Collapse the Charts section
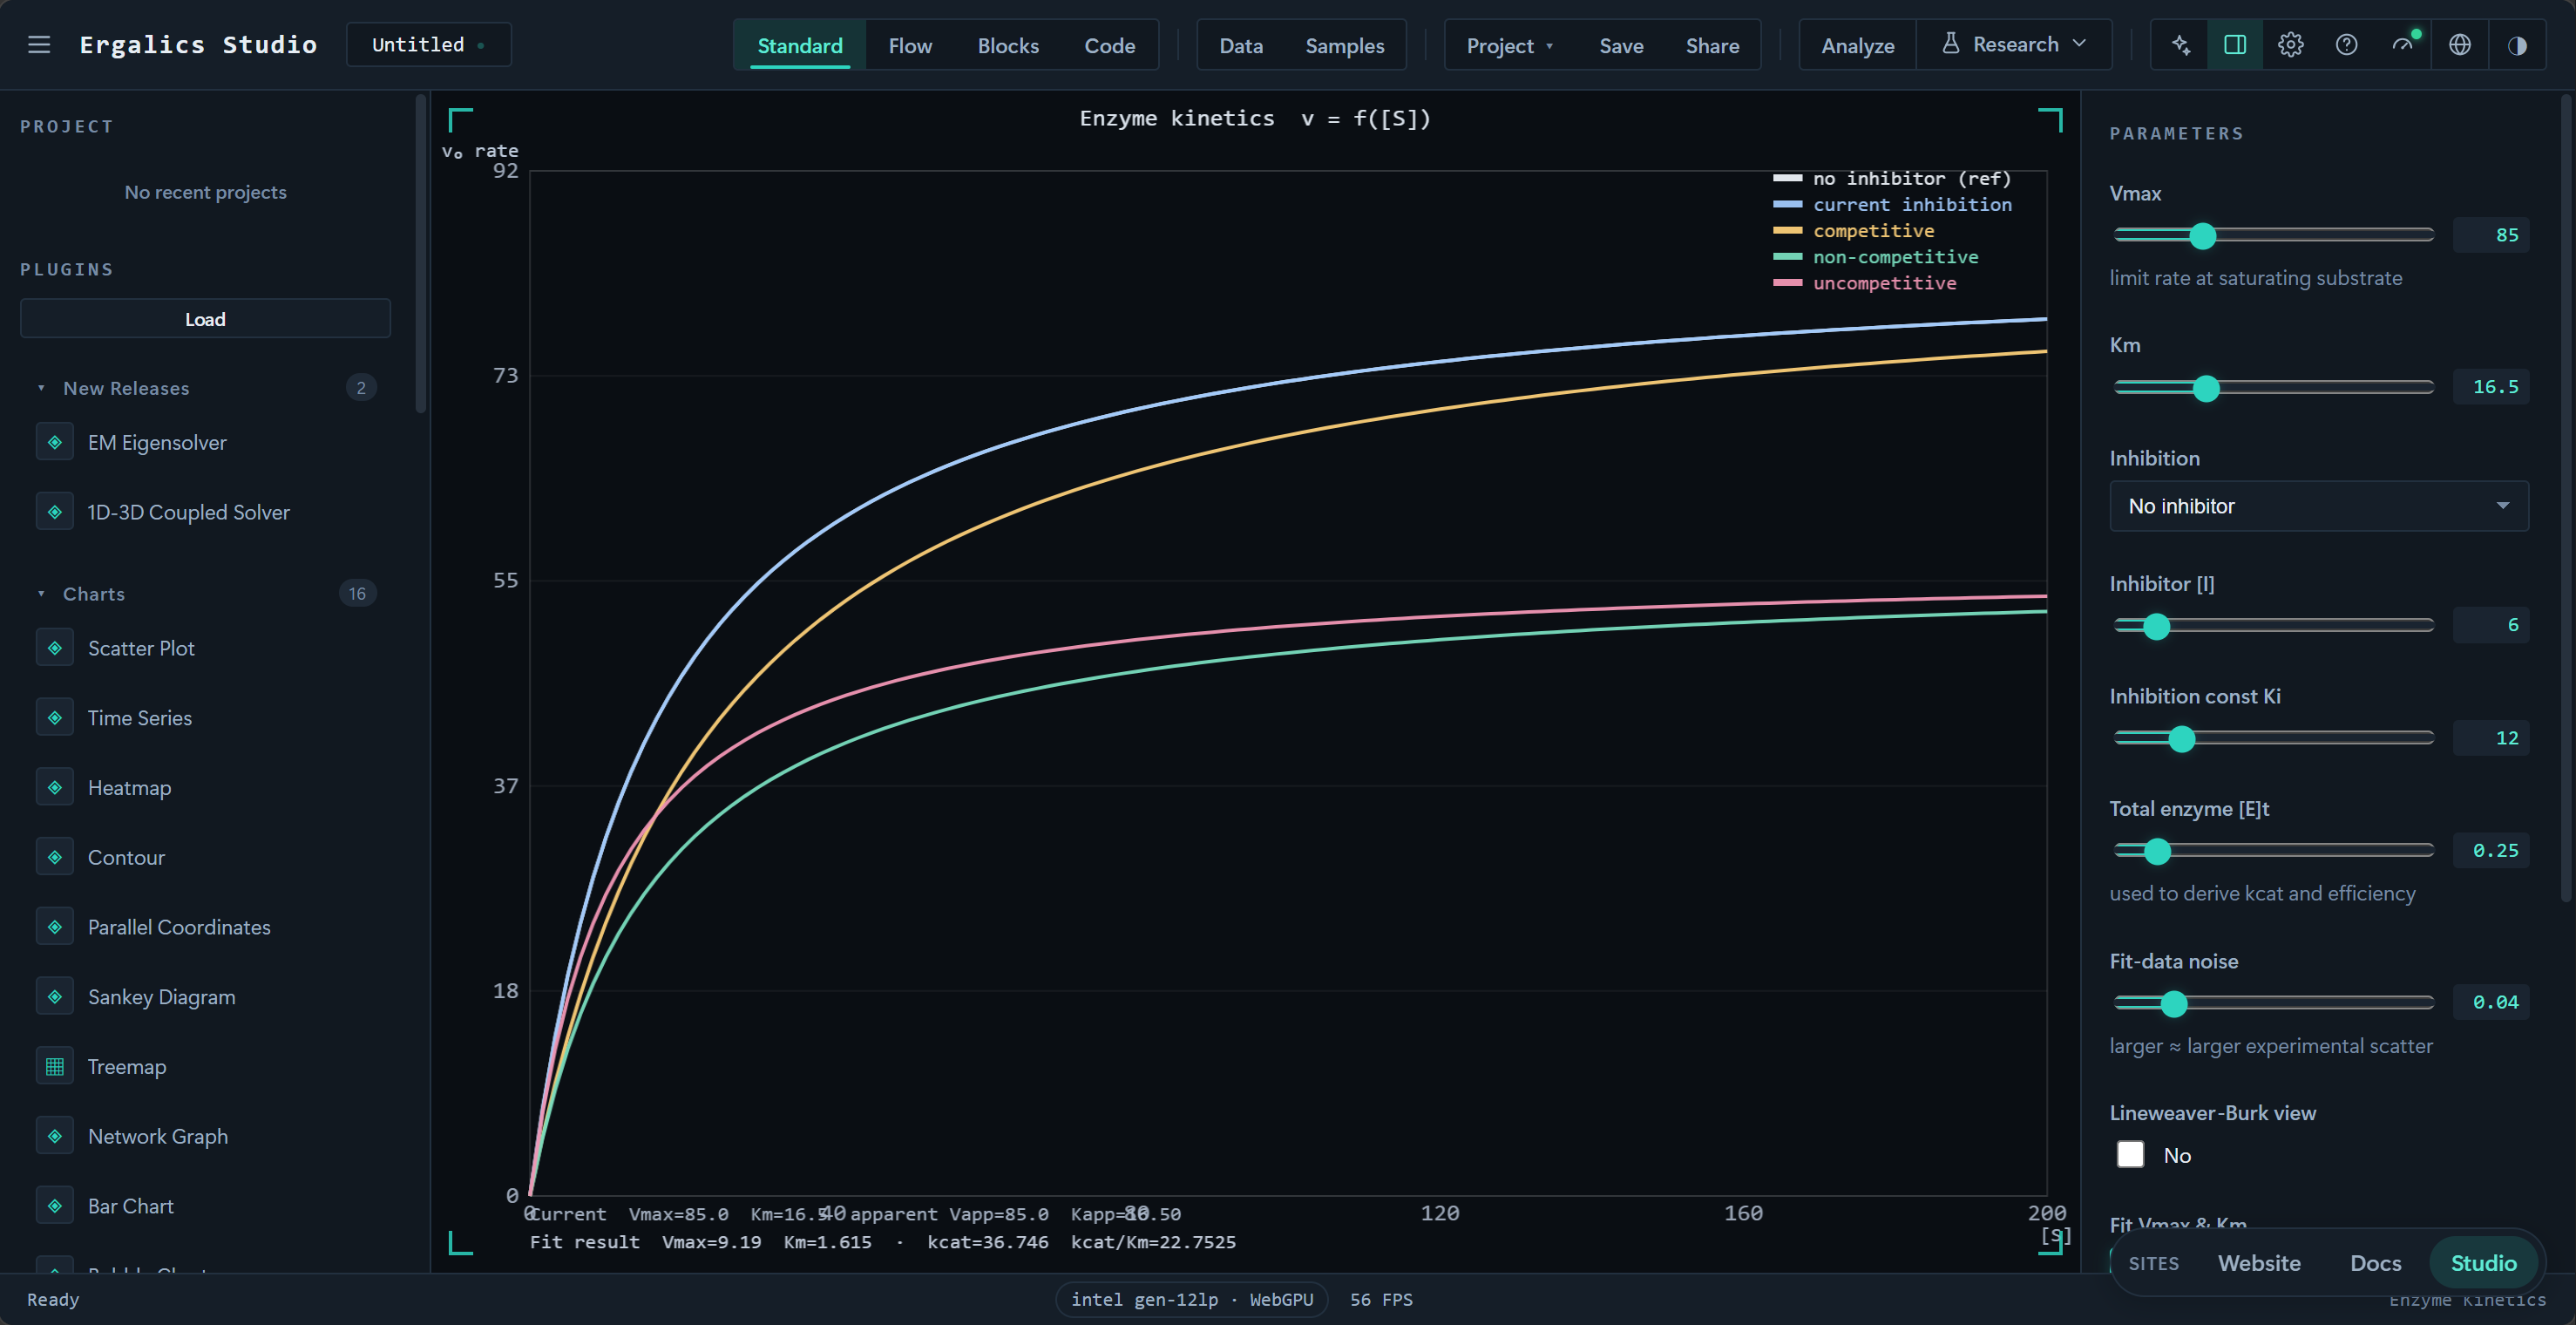 click(x=41, y=594)
